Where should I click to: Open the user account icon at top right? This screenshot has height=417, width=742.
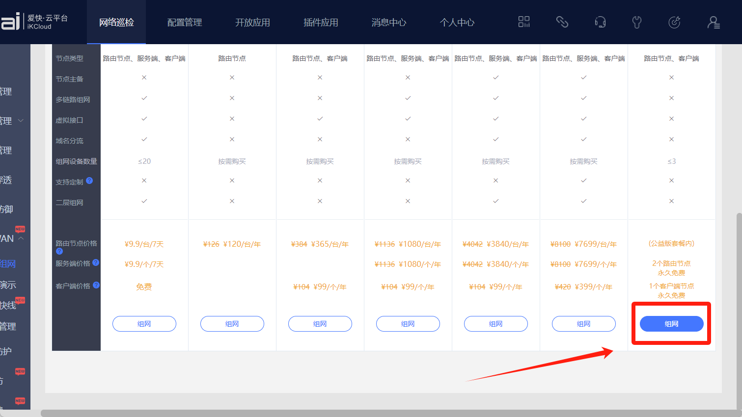tap(713, 22)
